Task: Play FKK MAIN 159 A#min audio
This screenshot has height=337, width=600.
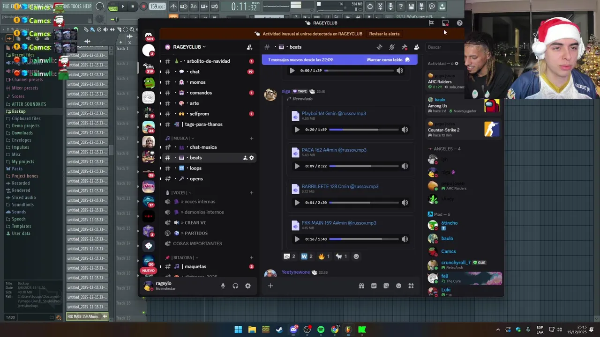Action: pyautogui.click(x=297, y=239)
